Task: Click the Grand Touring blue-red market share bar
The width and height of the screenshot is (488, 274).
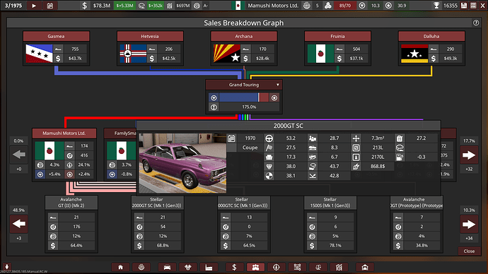Action: pos(244,98)
